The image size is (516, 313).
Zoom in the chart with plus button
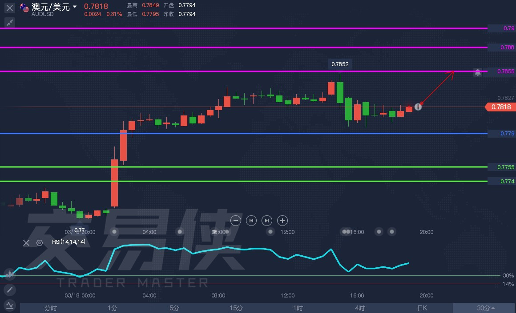(282, 221)
